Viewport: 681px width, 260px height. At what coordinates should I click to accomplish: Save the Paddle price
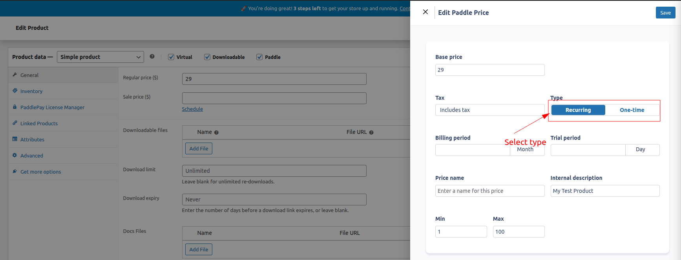click(x=665, y=13)
